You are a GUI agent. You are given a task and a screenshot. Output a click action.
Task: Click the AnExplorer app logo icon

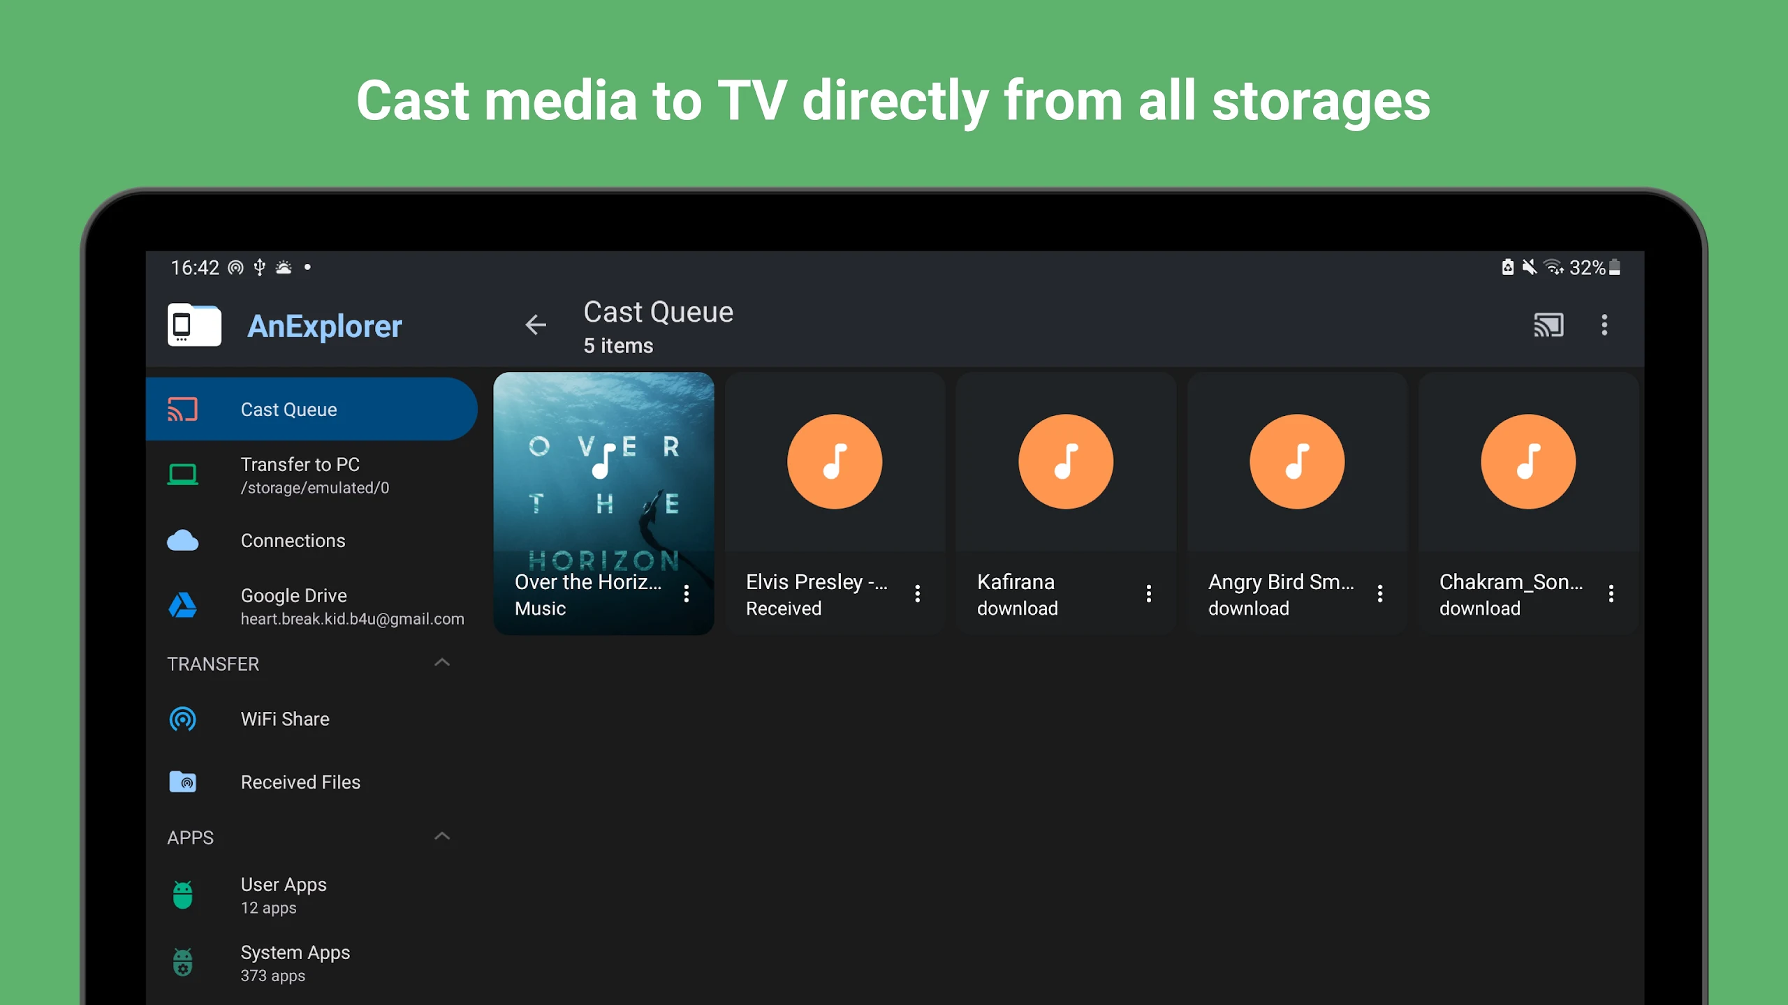coord(194,325)
